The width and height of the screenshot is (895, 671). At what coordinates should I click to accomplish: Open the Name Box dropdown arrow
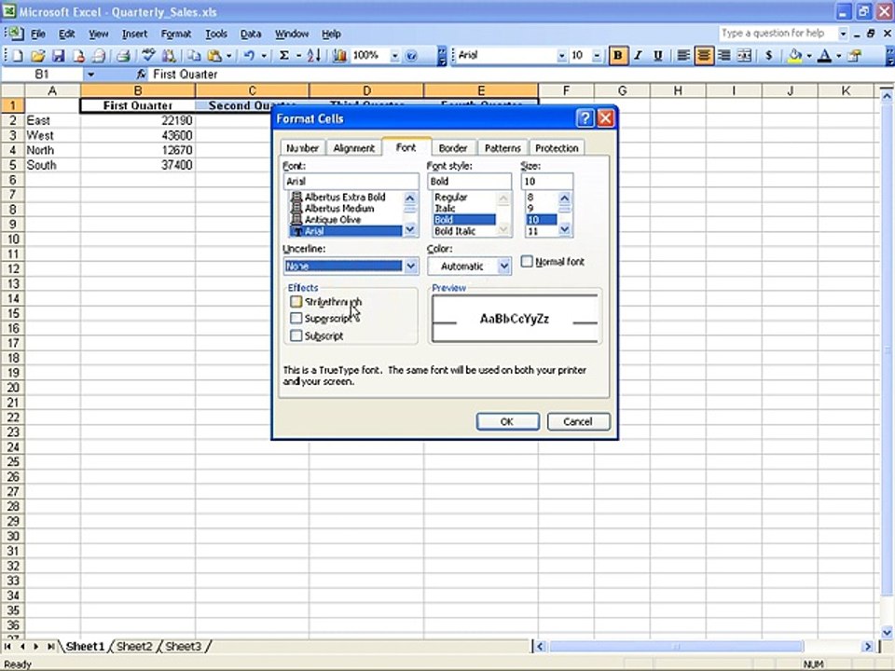coord(90,75)
